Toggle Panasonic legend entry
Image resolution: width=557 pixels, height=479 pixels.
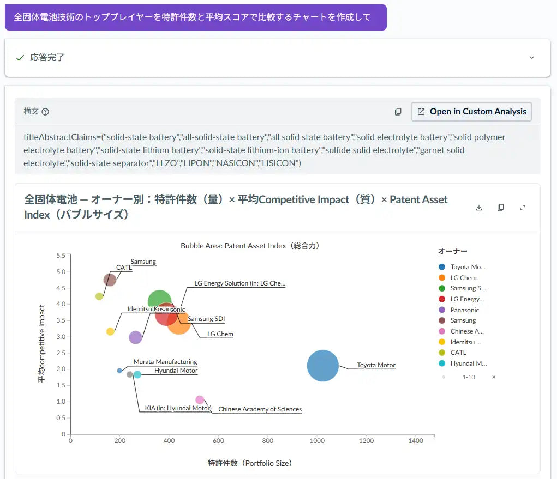click(459, 310)
